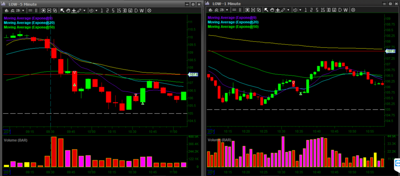Click the LOW--1 Minute window title
400x176 pixels.
226,4
